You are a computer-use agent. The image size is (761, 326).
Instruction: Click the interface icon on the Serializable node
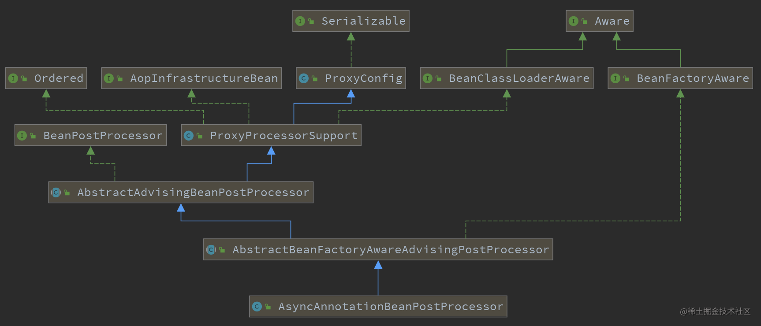click(x=300, y=21)
